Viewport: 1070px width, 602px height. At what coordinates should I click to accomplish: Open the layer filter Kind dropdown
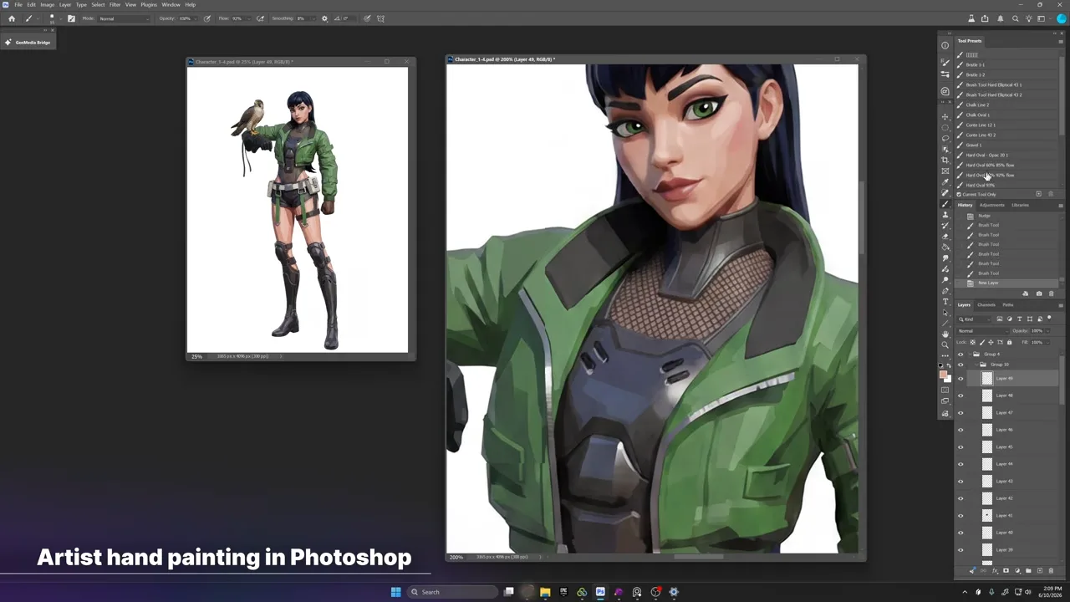(974, 319)
